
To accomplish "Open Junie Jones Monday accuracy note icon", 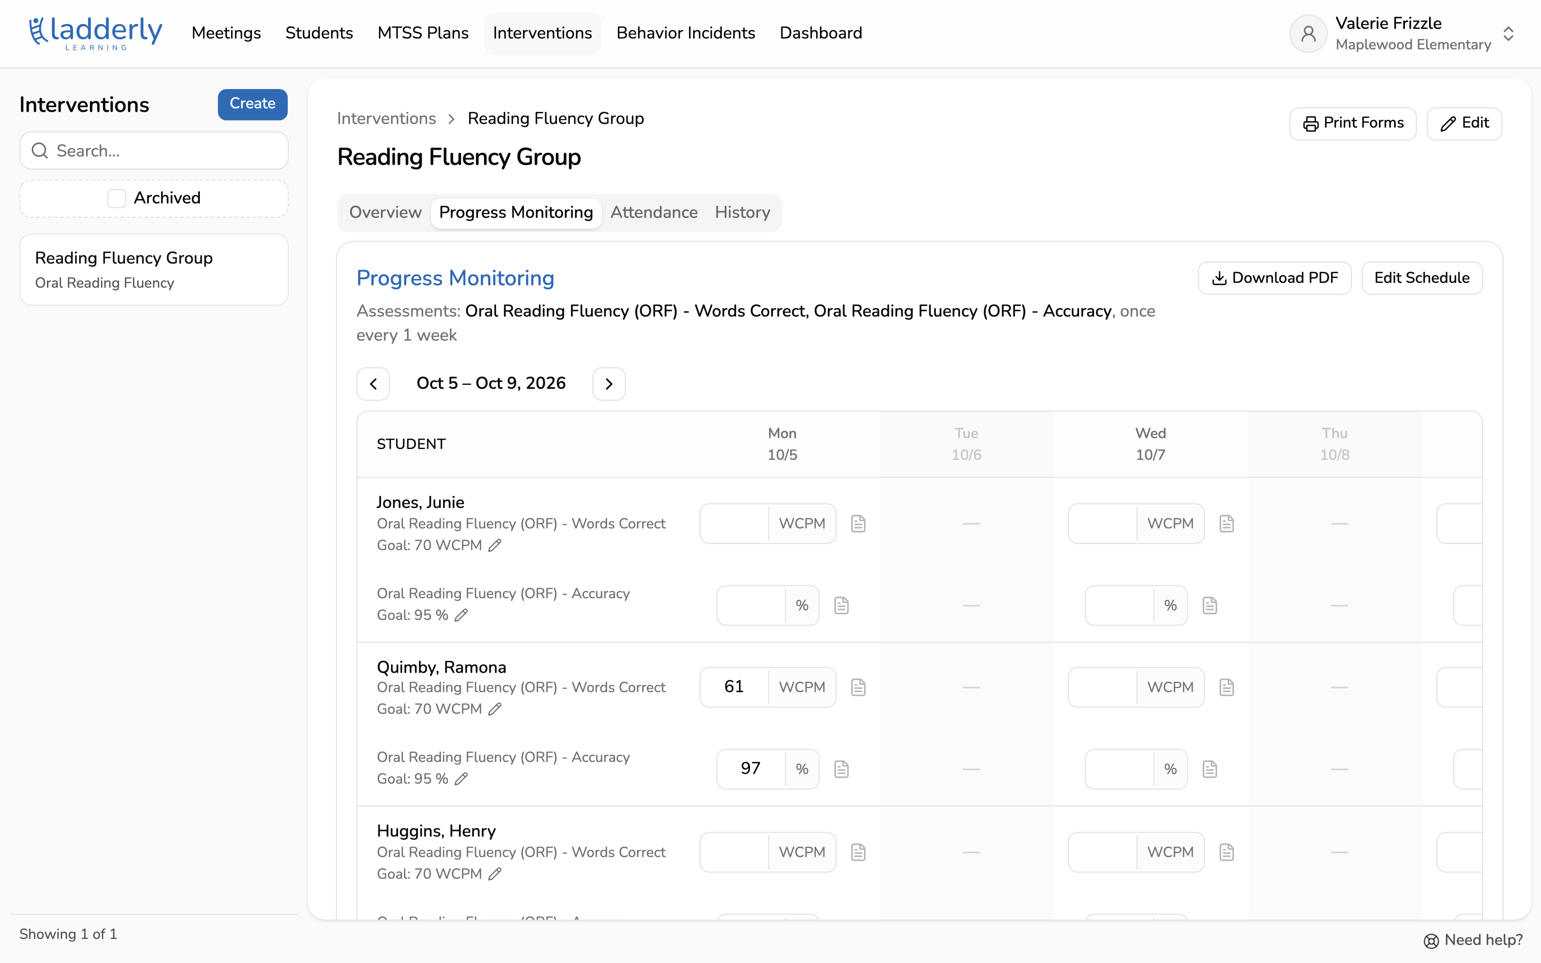I will (x=841, y=605).
